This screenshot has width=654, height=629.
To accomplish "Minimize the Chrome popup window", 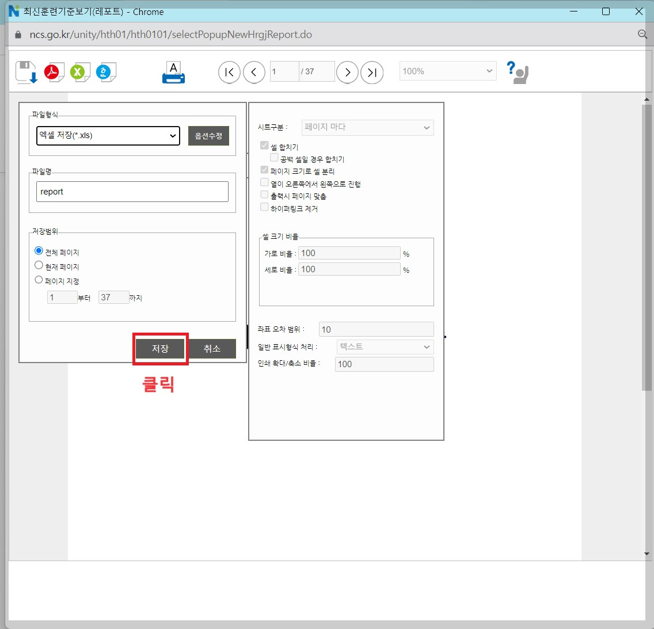I will click(573, 12).
